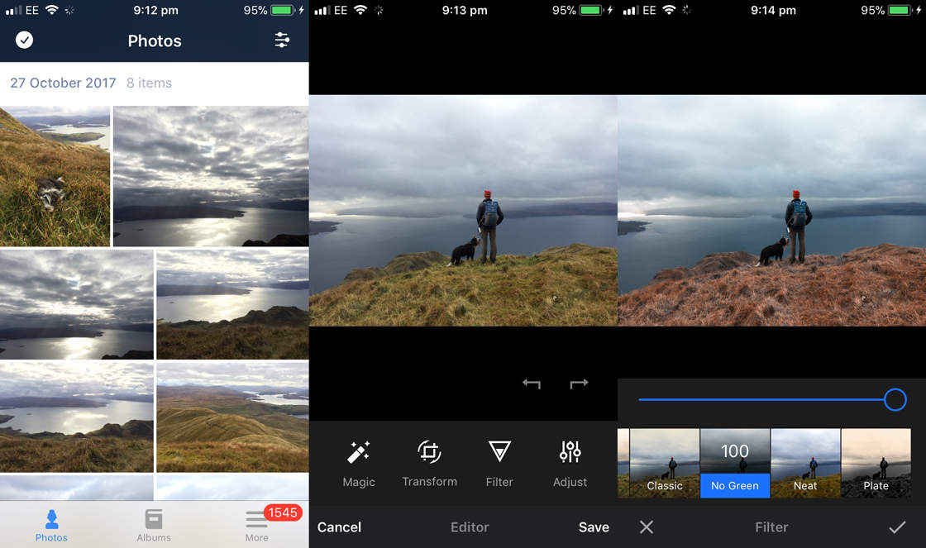Tap Editor to expand editing options
The image size is (926, 548).
470,527
